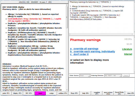
Task: Click Duplicate aspirin 325 mg / ketorolac alert
Action: point(34,41)
